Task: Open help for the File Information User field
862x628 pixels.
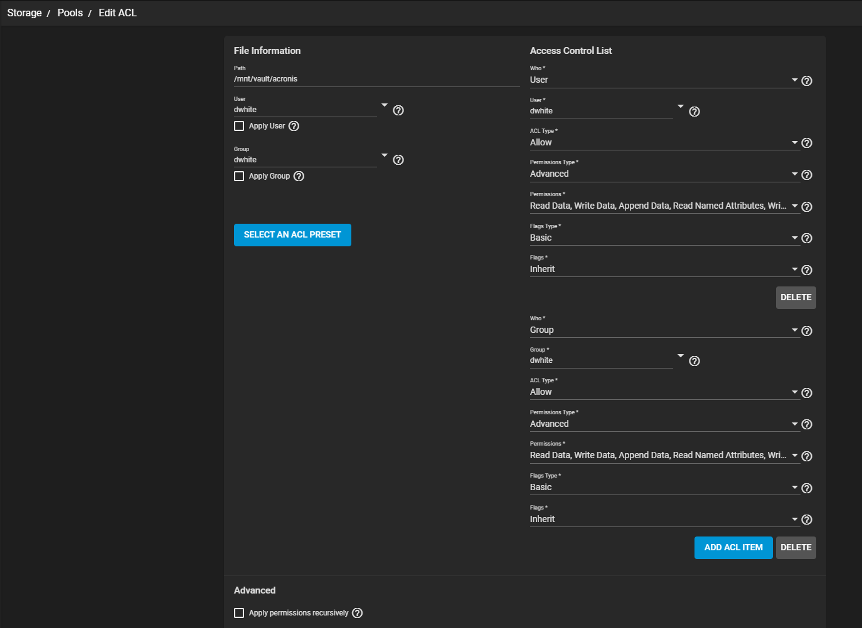Action: pos(398,110)
